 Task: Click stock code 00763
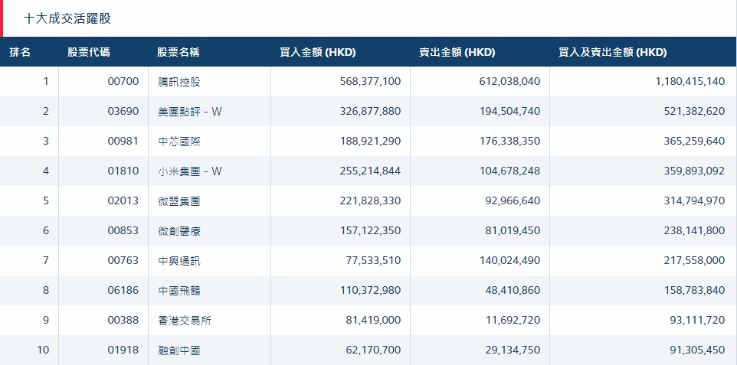coord(123,261)
